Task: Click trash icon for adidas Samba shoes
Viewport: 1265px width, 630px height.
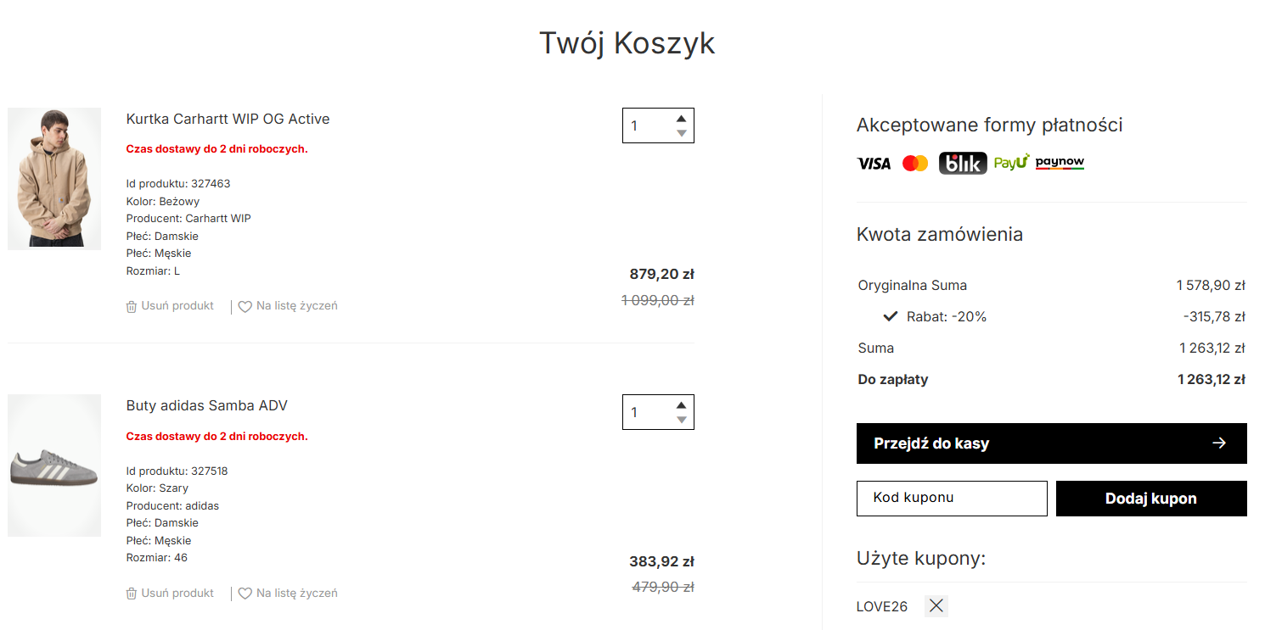Action: coord(132,594)
